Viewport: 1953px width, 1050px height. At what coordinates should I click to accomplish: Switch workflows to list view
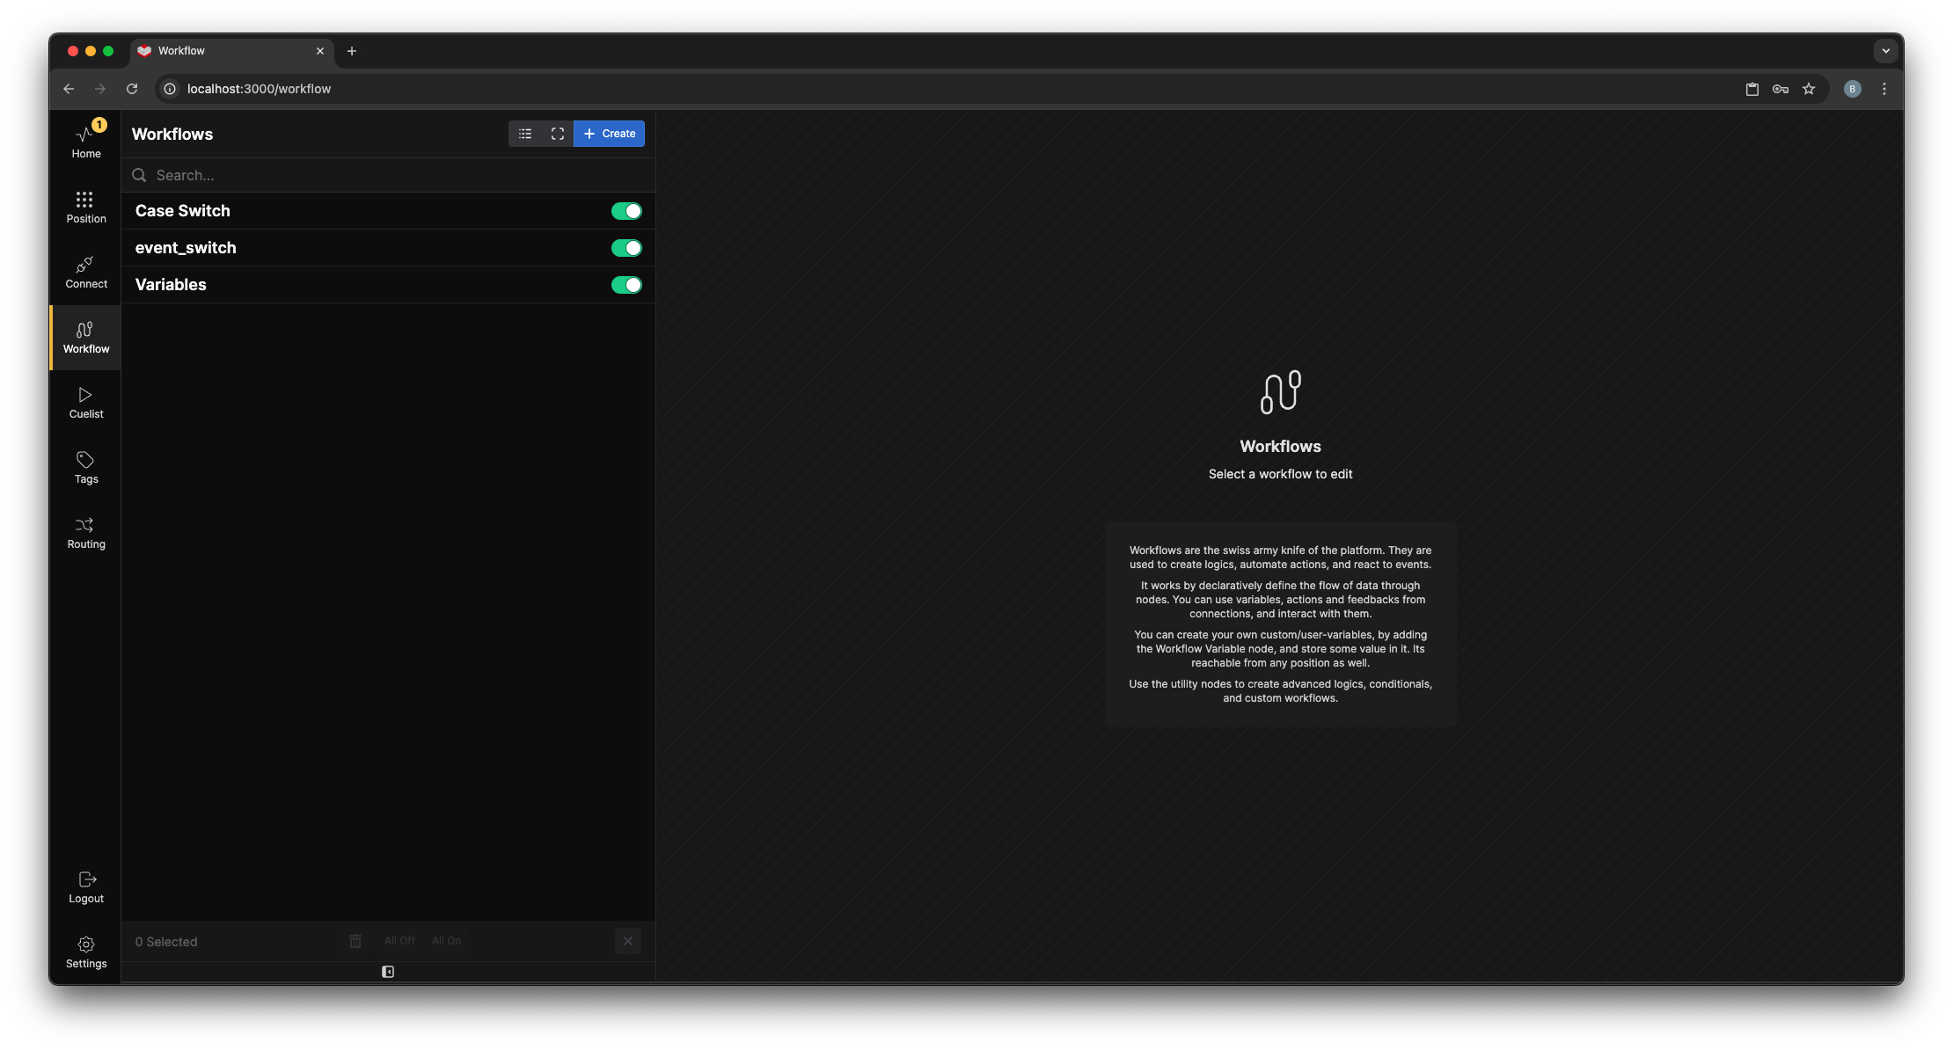(x=525, y=134)
